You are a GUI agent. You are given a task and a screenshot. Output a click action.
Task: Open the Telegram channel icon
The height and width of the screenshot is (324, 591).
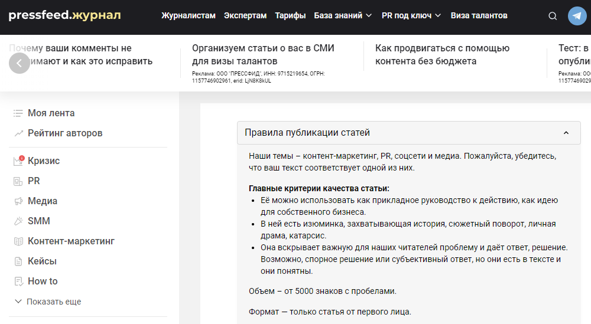tap(577, 16)
